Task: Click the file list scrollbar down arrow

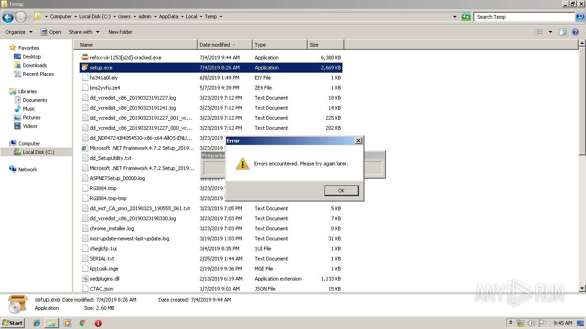Action: pos(582,288)
